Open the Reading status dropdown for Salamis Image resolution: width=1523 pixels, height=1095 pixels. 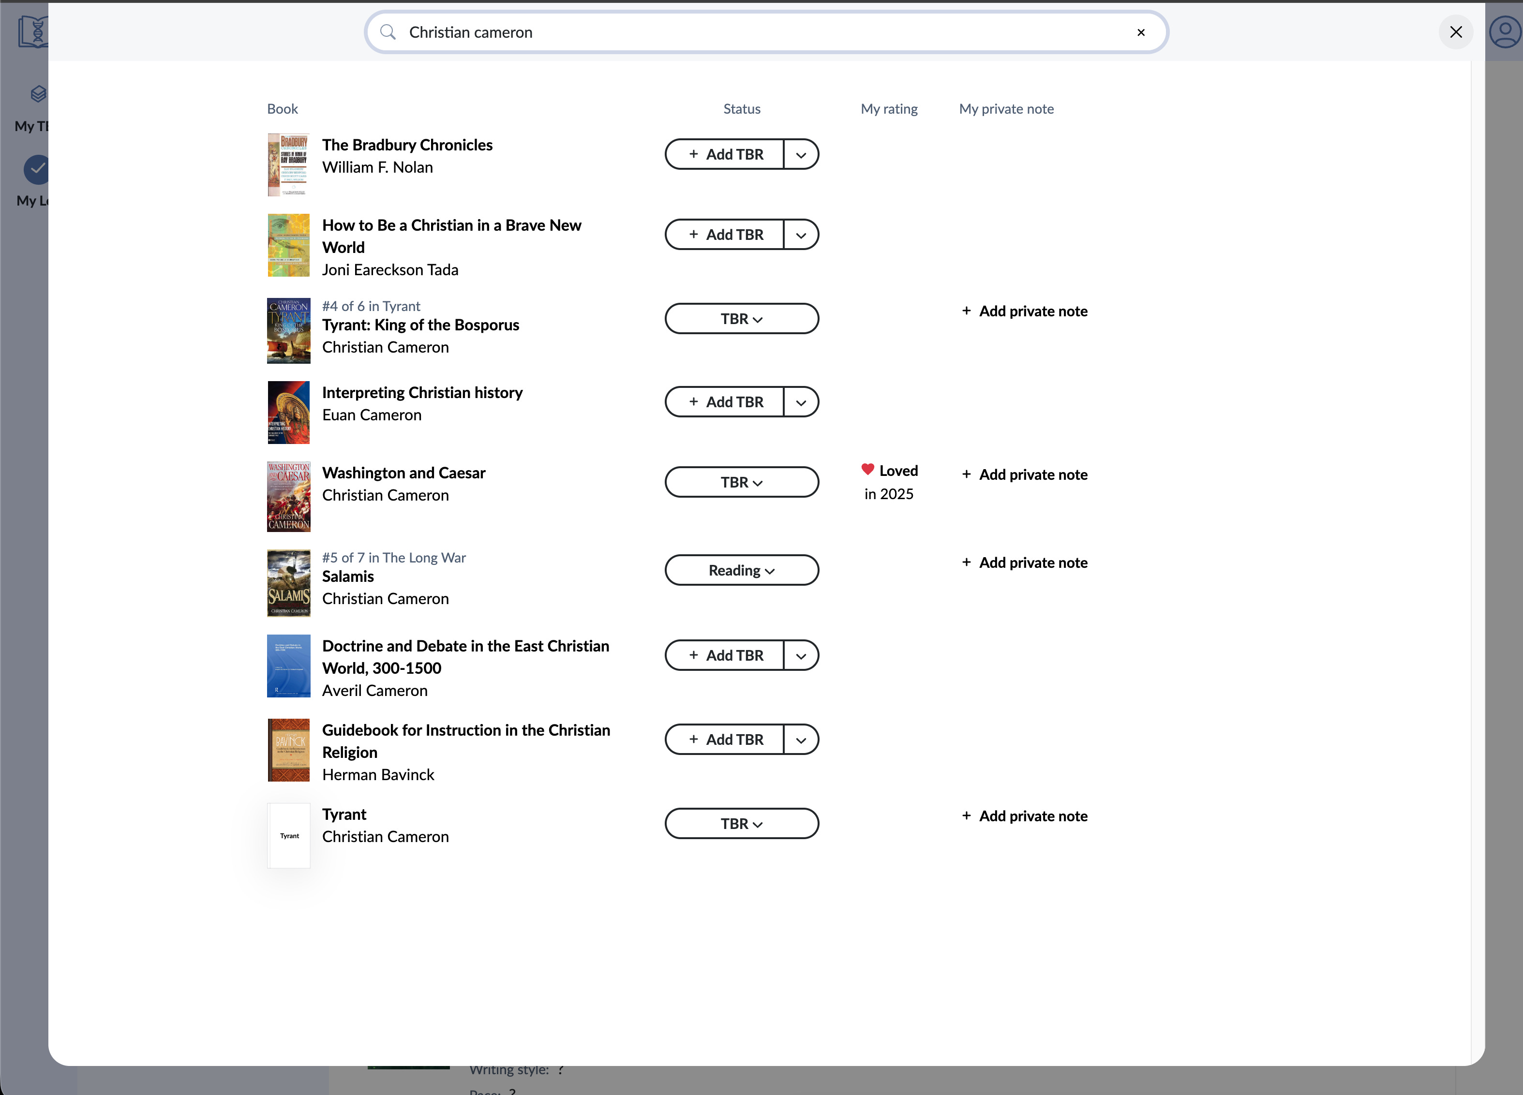pyautogui.click(x=741, y=570)
